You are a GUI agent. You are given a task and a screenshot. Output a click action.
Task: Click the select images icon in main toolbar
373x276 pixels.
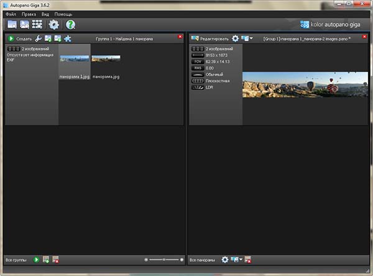click(x=25, y=25)
